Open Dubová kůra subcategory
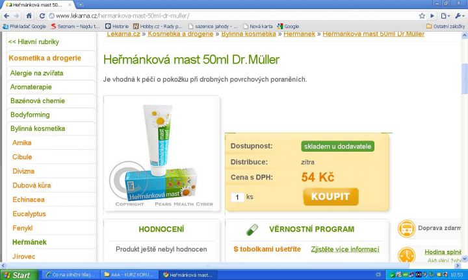468x280 pixels. pos(32,185)
